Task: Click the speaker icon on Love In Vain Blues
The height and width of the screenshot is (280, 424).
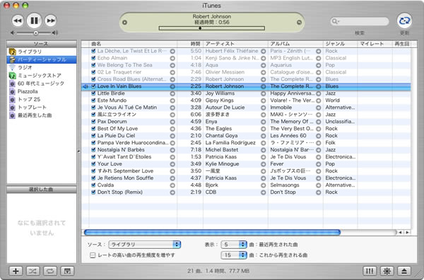Action: 86,86
